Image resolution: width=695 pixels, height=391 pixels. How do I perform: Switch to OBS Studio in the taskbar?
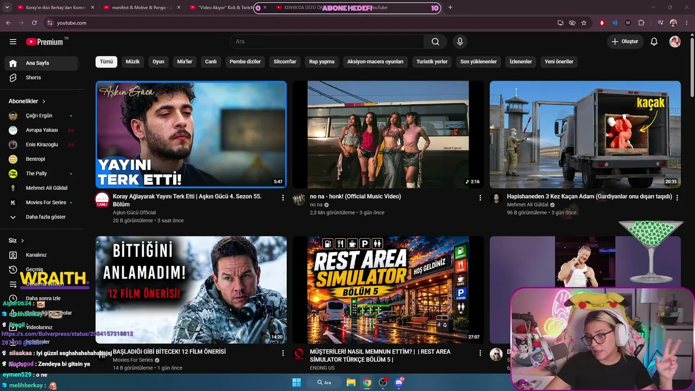coord(383,382)
